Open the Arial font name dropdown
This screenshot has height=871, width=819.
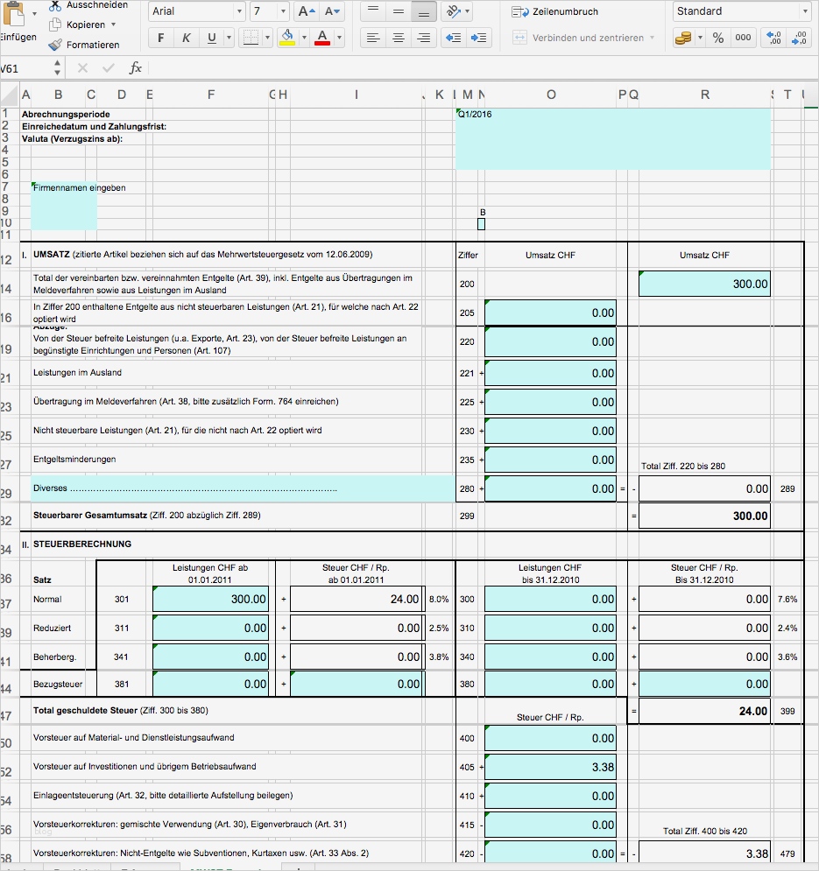point(196,11)
